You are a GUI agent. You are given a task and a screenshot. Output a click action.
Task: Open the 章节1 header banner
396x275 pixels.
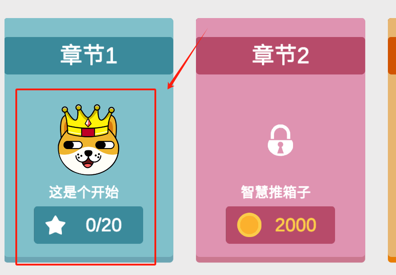click(89, 56)
